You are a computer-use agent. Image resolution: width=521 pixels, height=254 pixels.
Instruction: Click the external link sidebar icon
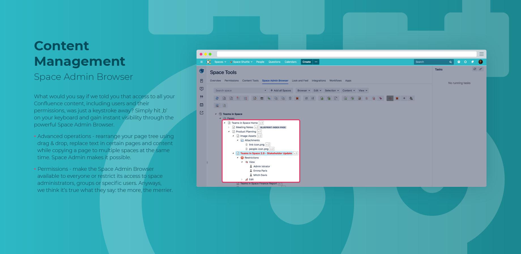point(202,113)
